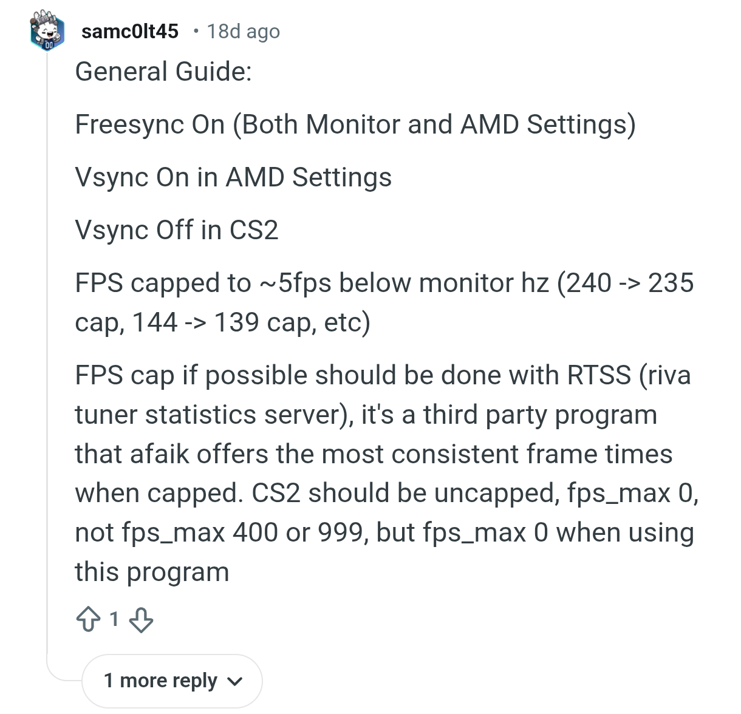The width and height of the screenshot is (741, 714).
Task: Click the "this program" closing text
Action: [152, 572]
